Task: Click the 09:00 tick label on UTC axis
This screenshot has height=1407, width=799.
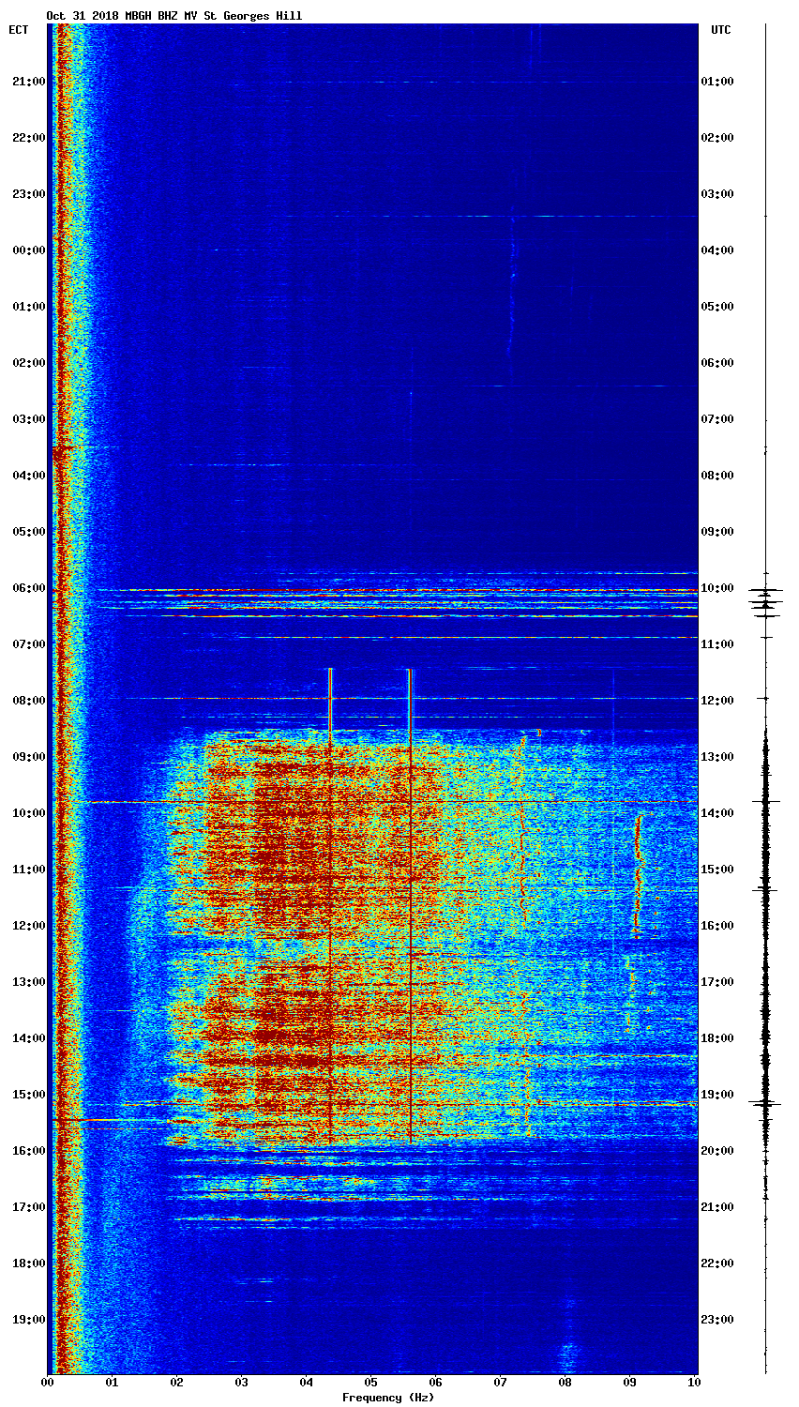Action: point(718,532)
